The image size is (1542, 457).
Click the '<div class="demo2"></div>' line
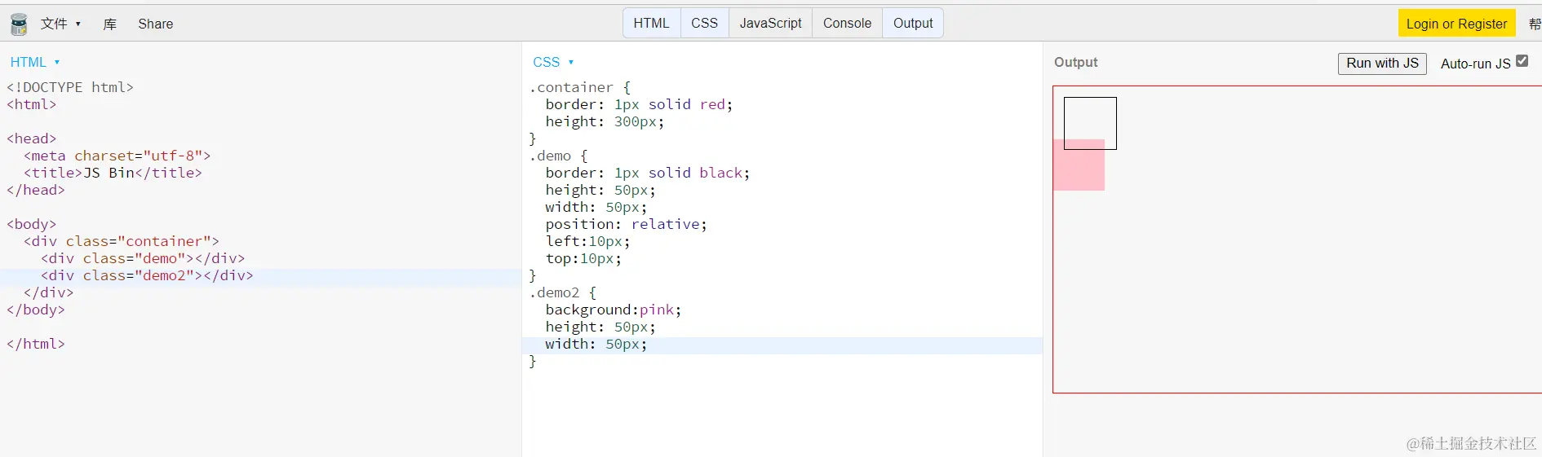[147, 275]
